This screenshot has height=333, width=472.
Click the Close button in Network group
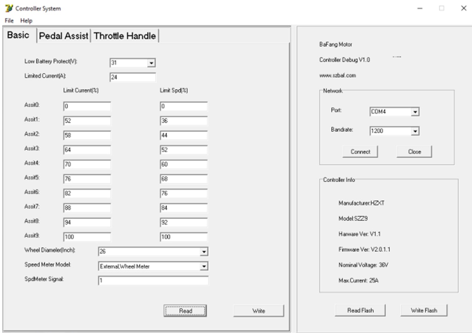[414, 152]
